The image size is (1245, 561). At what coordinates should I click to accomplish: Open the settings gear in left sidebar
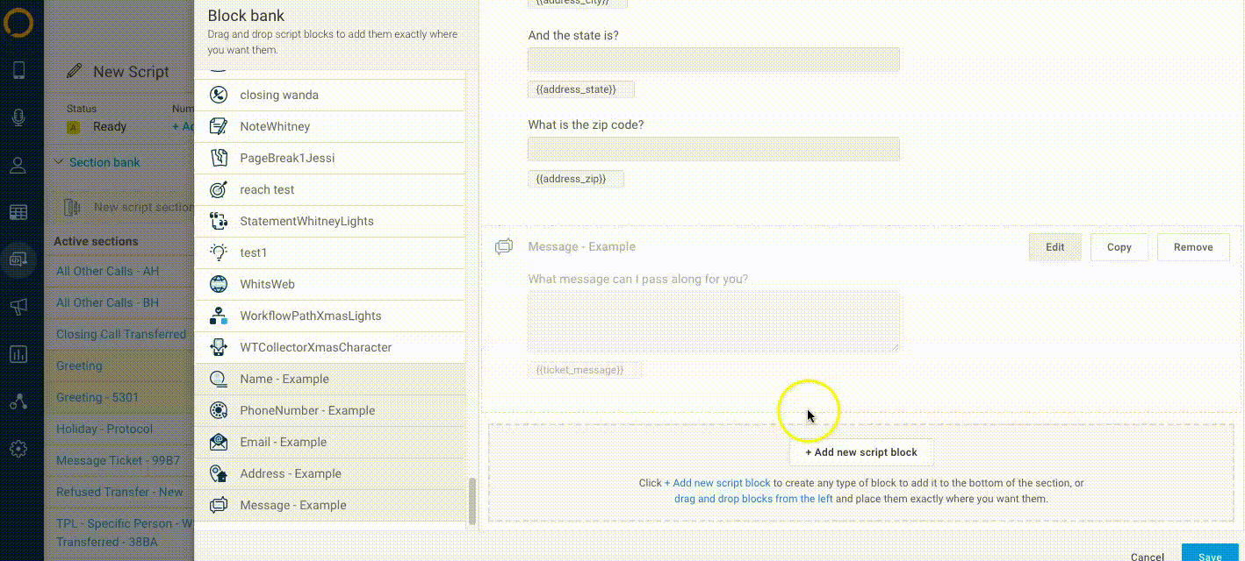[18, 449]
